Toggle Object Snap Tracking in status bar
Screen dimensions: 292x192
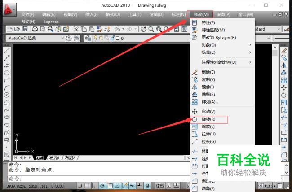tap(117, 186)
